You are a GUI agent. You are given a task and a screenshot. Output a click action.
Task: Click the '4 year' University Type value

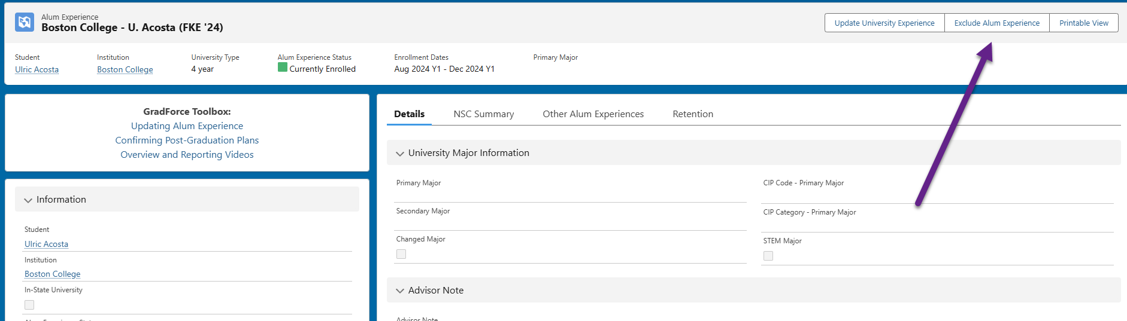click(x=202, y=69)
